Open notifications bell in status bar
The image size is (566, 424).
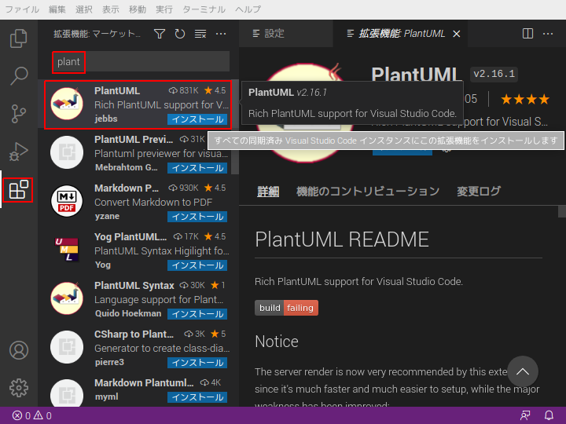click(549, 415)
